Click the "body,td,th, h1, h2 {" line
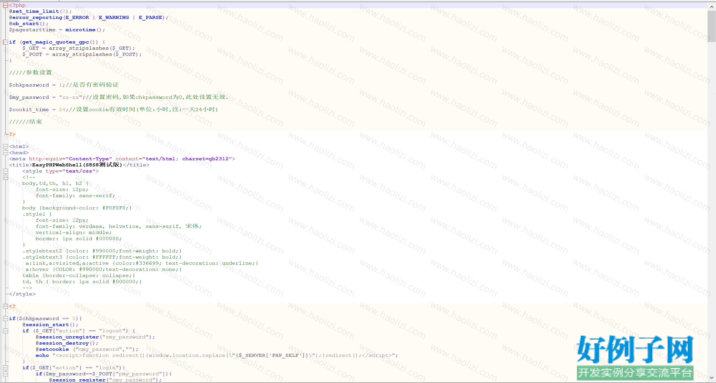Image resolution: width=716 pixels, height=383 pixels. click(x=55, y=184)
